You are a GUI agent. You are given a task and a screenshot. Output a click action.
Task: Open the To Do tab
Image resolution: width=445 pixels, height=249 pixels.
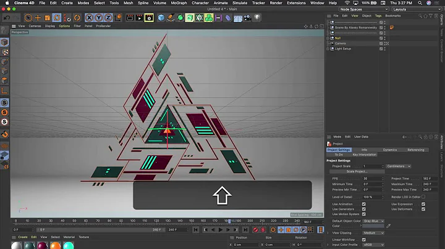[x=339, y=155]
